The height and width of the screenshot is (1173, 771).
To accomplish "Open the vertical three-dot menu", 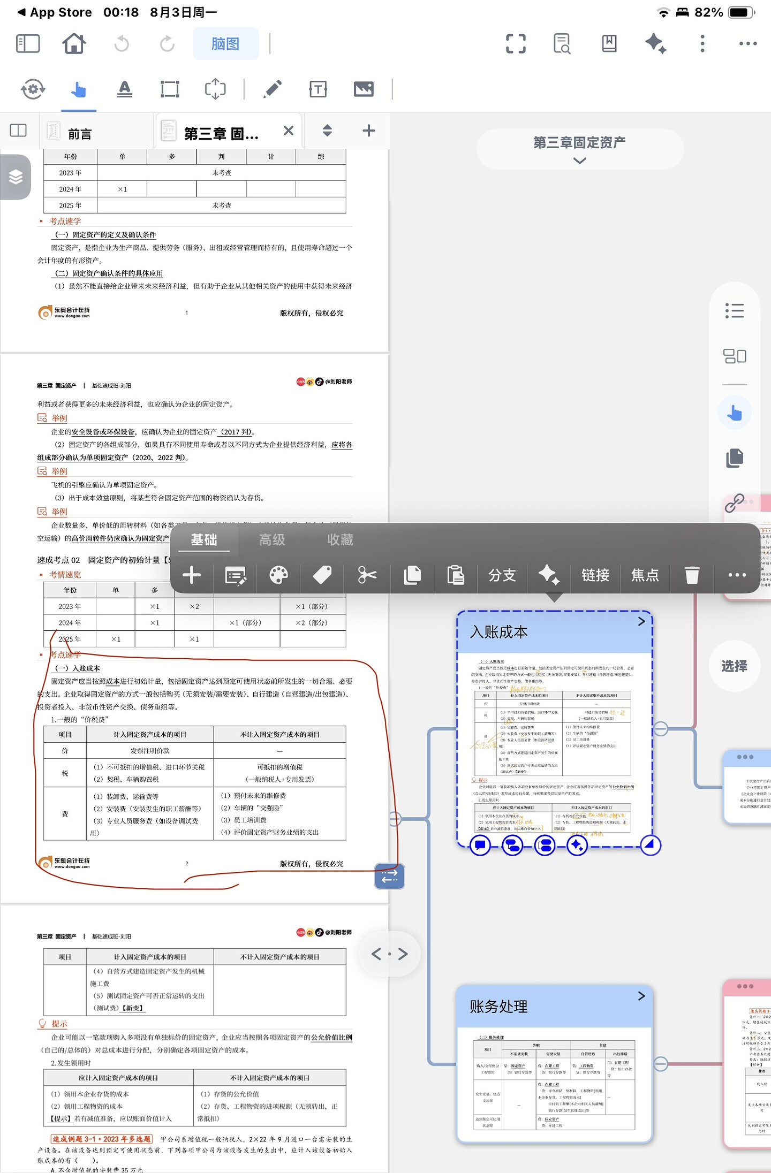I will [702, 44].
